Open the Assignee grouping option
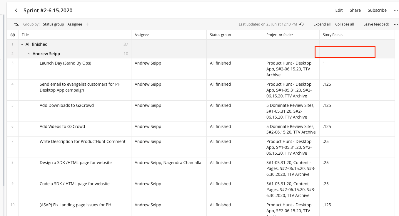Viewport: 399px width, 216px height. click(x=75, y=24)
